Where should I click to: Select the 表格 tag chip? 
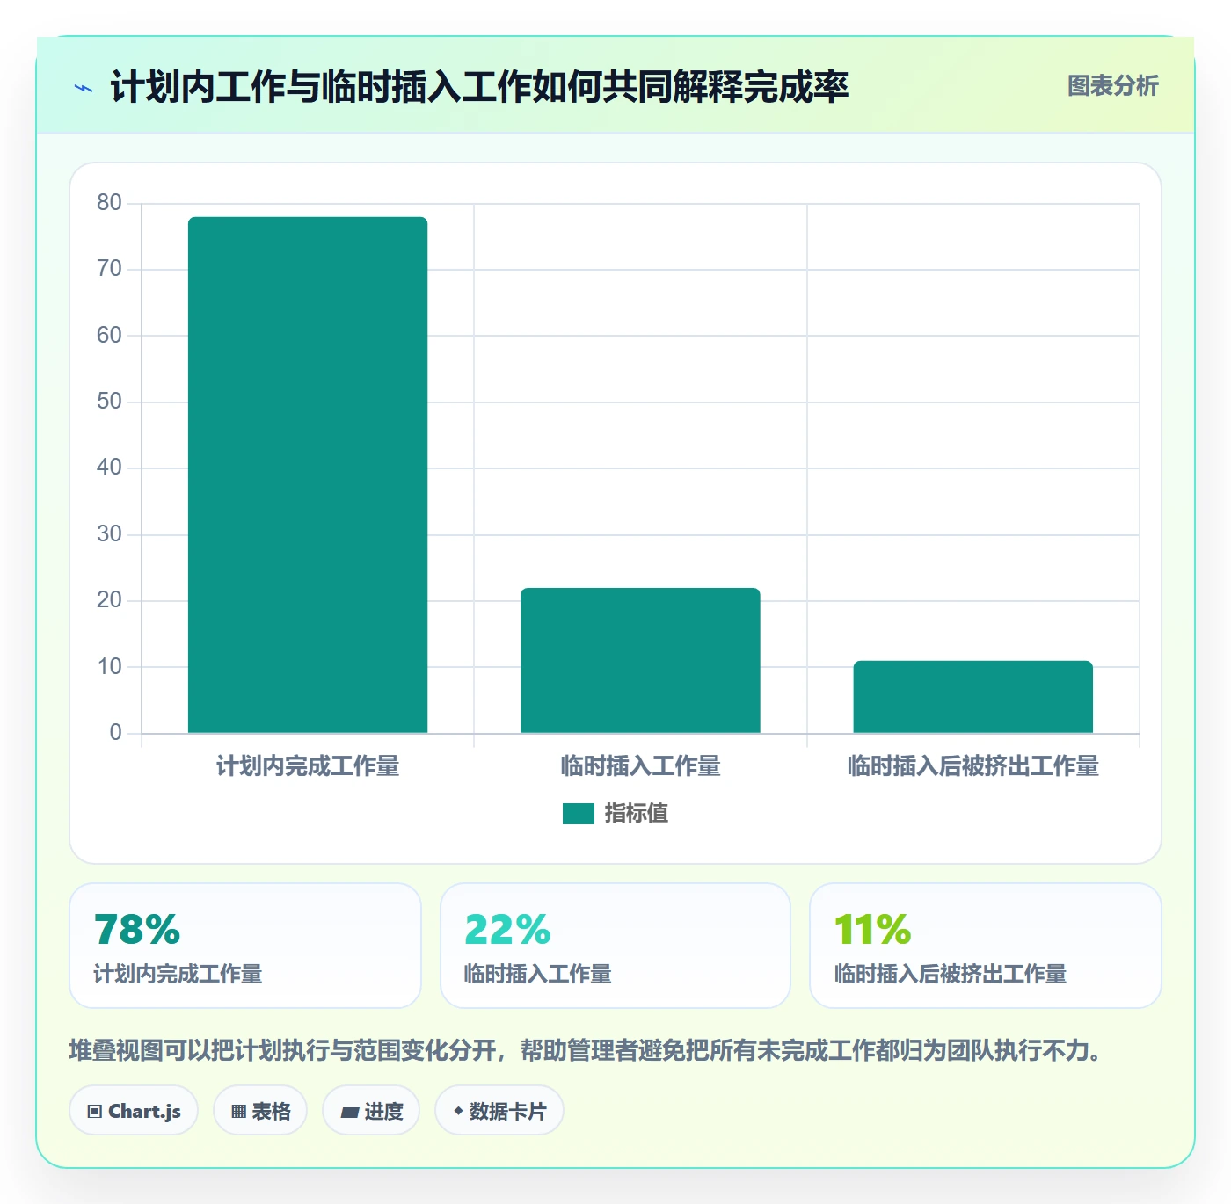(260, 1111)
